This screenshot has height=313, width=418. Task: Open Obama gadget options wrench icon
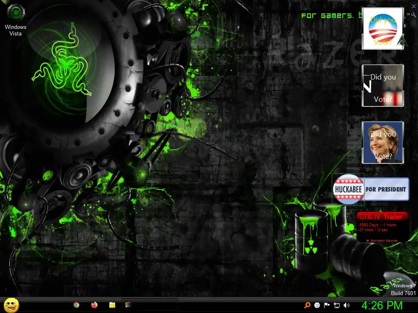coord(414,15)
